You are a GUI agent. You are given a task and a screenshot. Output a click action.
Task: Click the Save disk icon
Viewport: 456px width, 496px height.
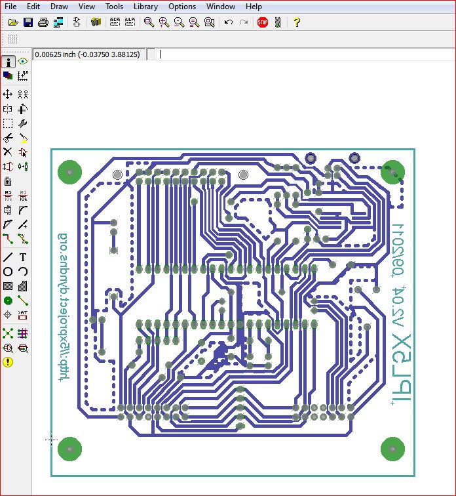[x=28, y=22]
